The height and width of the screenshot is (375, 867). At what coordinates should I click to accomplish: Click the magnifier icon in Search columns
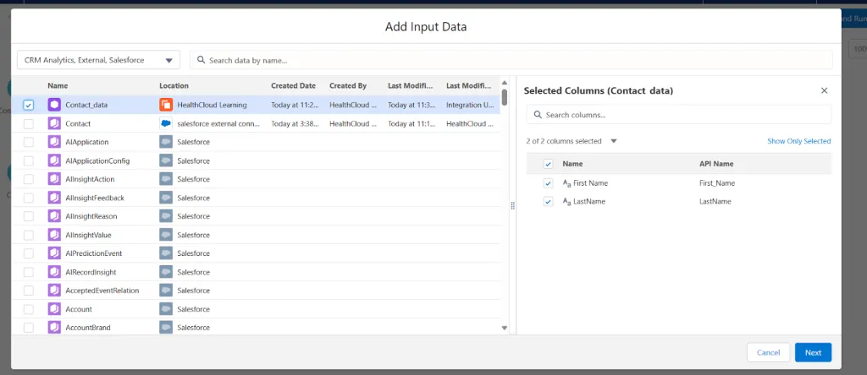tap(538, 115)
